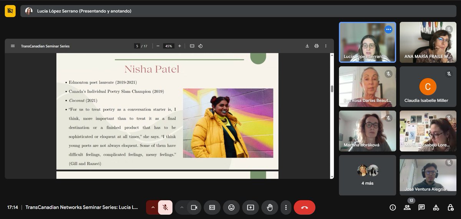Click the PDF vertical scrollbar thumb
The image size is (461, 219).
click(x=332, y=89)
